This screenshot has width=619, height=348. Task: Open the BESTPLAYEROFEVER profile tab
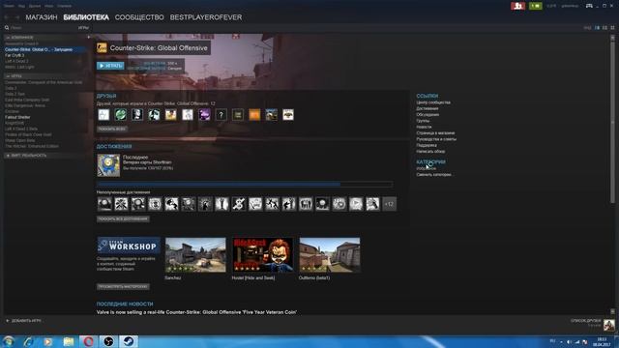click(206, 17)
